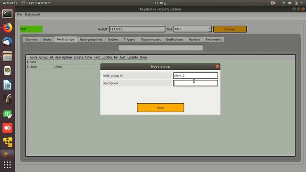Select the 'client' node_group_id cell
This screenshot has height=172, width=306.
(41, 66)
